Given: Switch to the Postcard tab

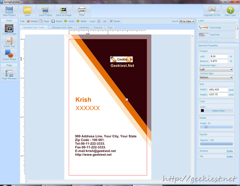Looking at the screenshot, I should pos(98,27).
